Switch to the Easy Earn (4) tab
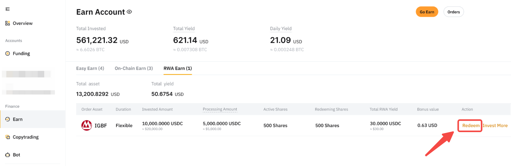The height and width of the screenshot is (166, 511). 90,68
